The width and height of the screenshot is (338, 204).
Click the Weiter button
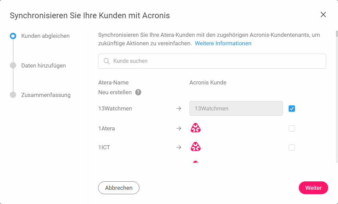point(313,188)
